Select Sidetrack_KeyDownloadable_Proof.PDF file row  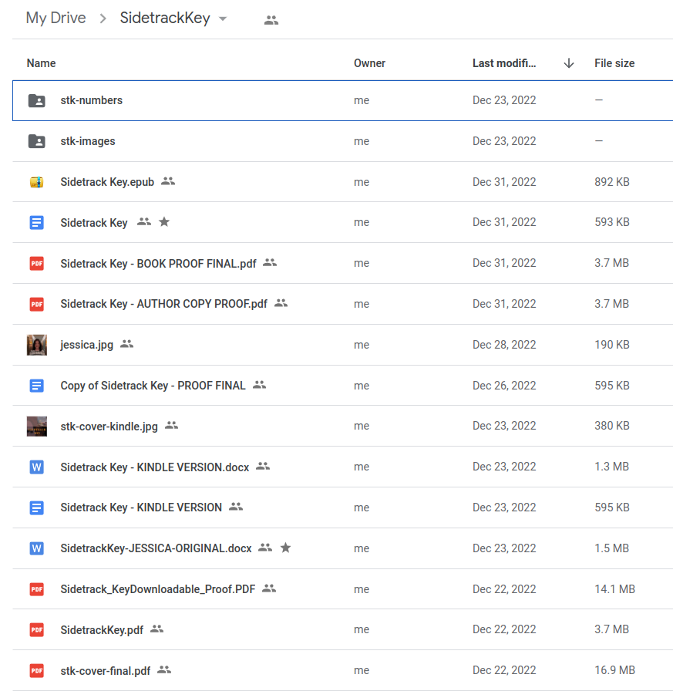coord(157,589)
